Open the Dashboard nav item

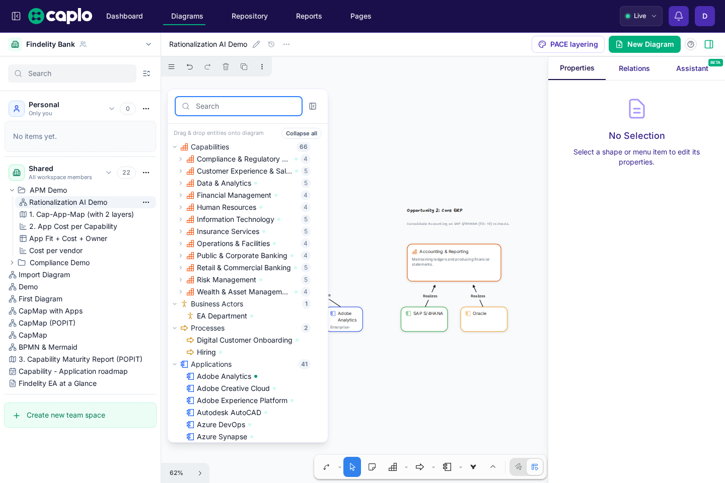click(124, 16)
